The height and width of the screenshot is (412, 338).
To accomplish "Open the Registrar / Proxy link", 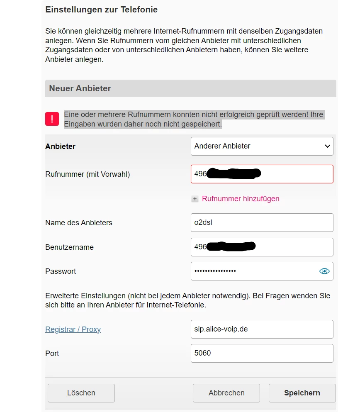I will coord(73,329).
